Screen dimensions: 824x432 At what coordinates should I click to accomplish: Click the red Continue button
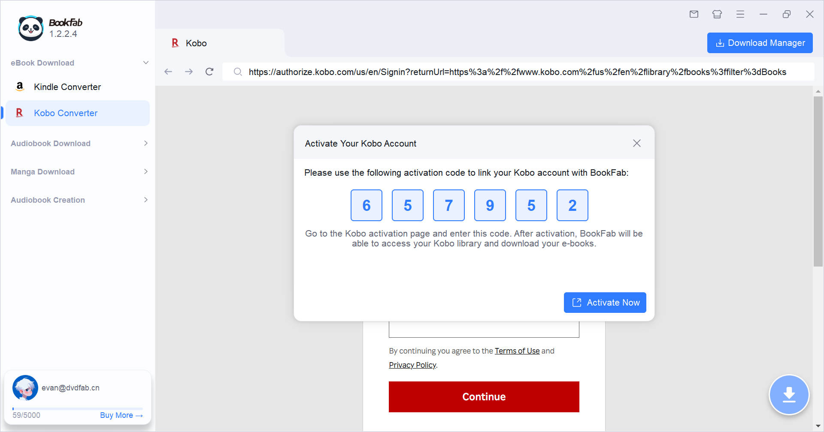point(484,396)
